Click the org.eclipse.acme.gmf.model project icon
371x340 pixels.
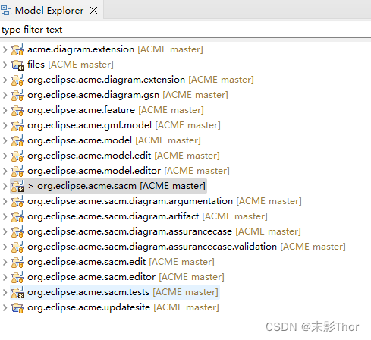tap(17, 125)
